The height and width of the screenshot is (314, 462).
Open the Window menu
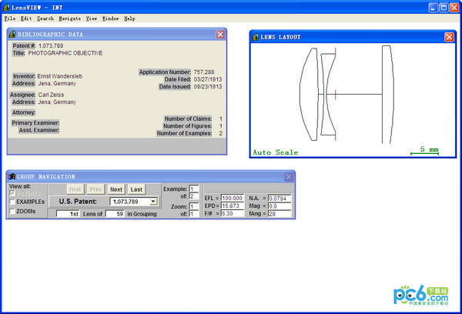(x=111, y=18)
